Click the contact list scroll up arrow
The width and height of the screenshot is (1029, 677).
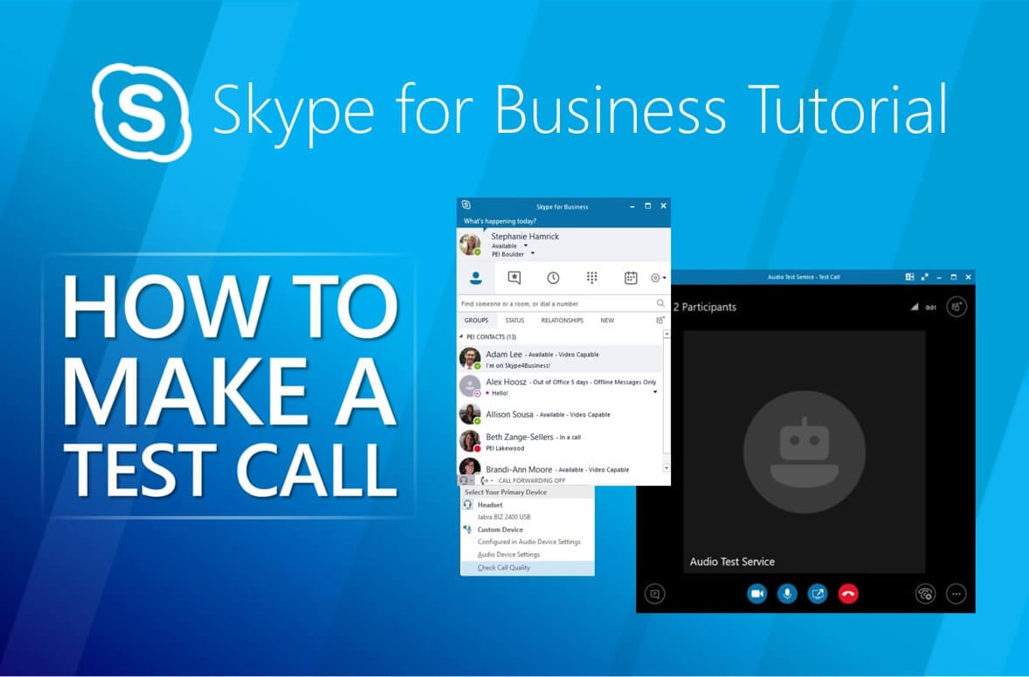(666, 335)
